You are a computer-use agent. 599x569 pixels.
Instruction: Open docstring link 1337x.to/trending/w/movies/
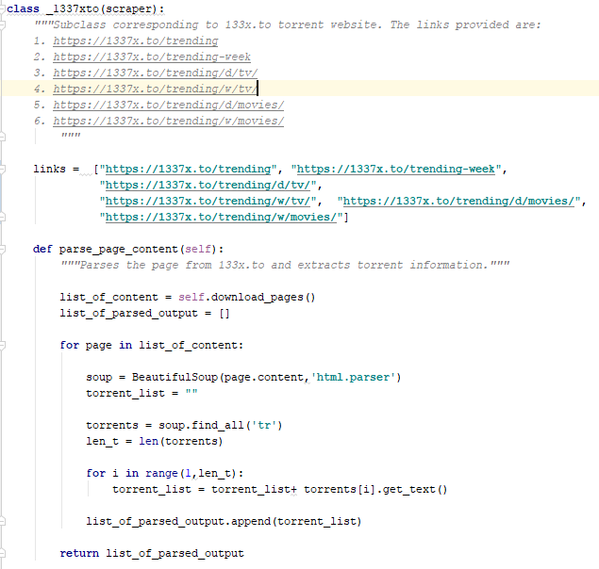coord(169,121)
